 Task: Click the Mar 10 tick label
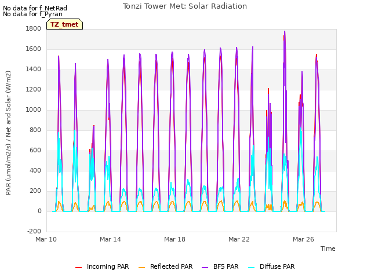(x=46, y=239)
